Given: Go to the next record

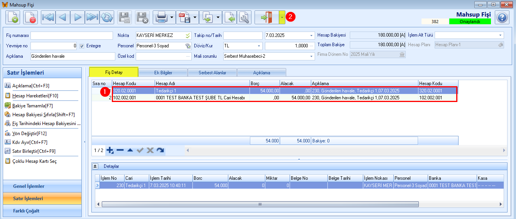Looking at the screenshot, I should pyautogui.click(x=77, y=17).
